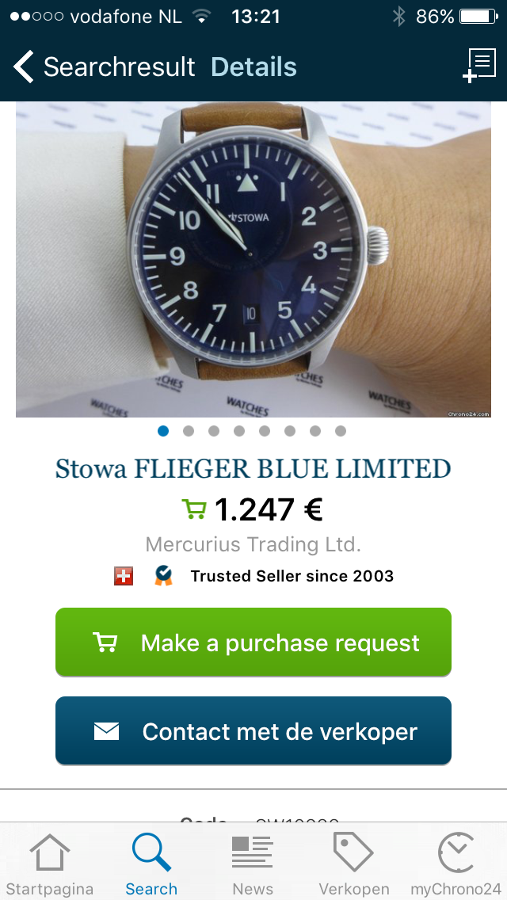
Task: Tap the Bluetooth status icon
Action: [x=399, y=17]
